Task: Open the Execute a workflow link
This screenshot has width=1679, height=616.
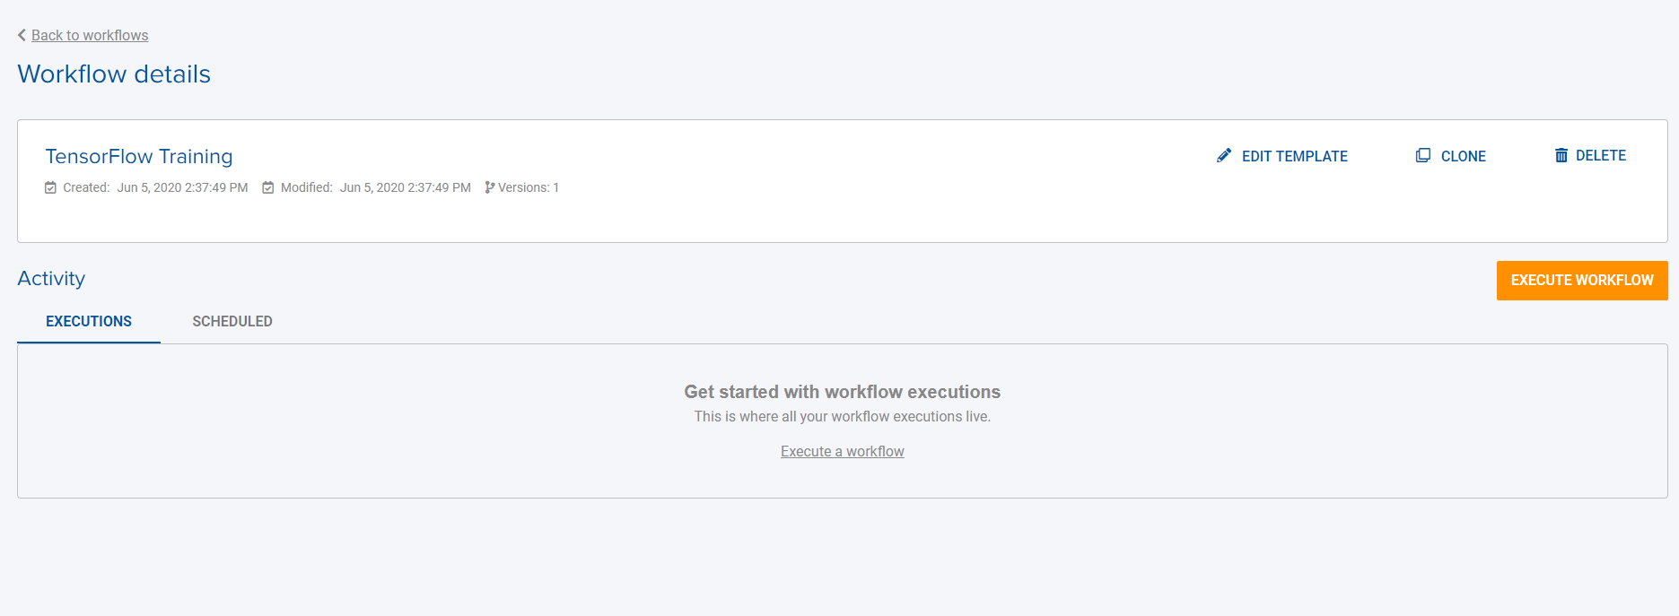Action: pyautogui.click(x=842, y=451)
